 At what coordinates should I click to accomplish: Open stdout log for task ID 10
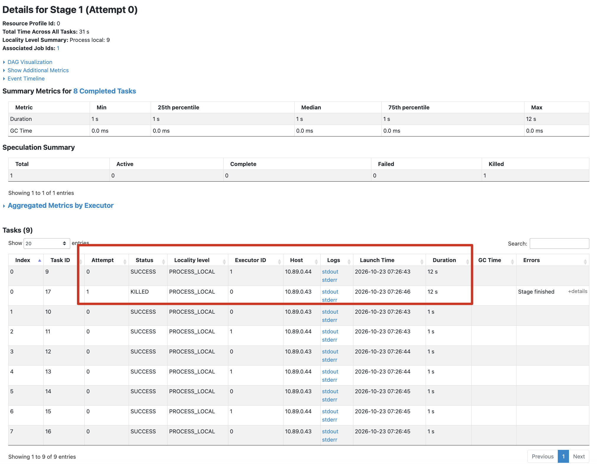pyautogui.click(x=330, y=312)
